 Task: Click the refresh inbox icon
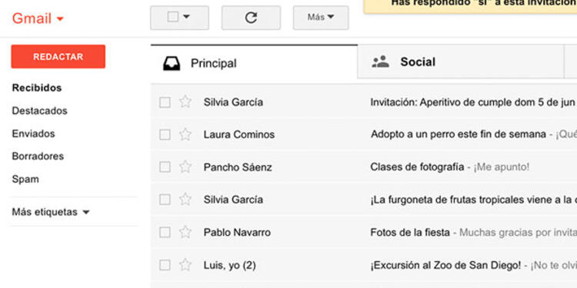[251, 17]
